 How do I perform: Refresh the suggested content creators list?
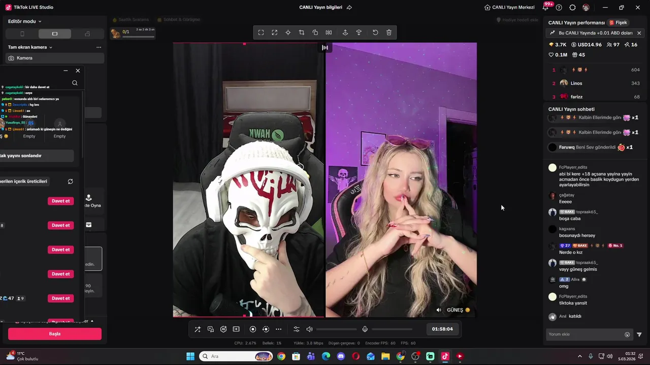70,181
